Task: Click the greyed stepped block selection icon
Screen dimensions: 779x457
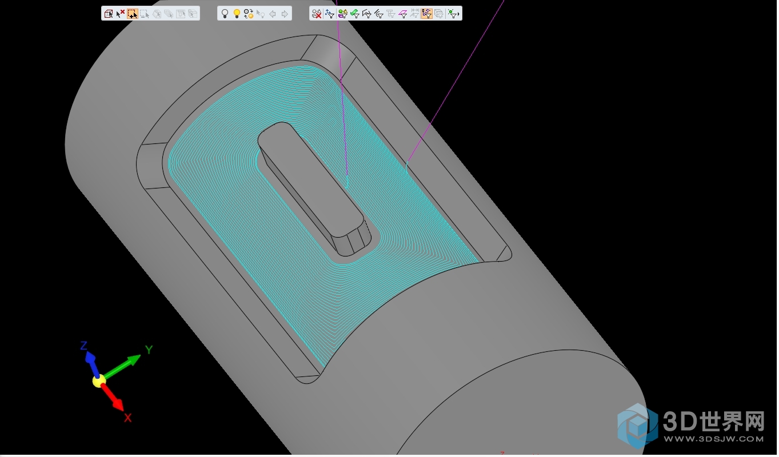Action: (x=193, y=14)
